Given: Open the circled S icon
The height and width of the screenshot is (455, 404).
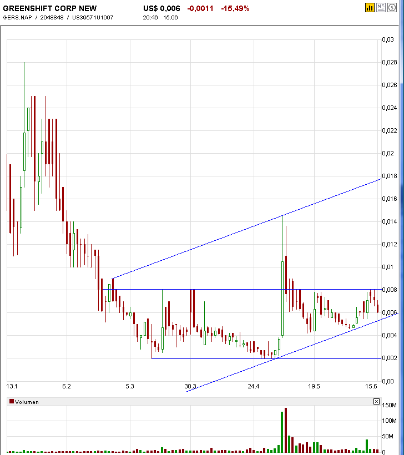Looking at the screenshot, I should click(392, 8).
